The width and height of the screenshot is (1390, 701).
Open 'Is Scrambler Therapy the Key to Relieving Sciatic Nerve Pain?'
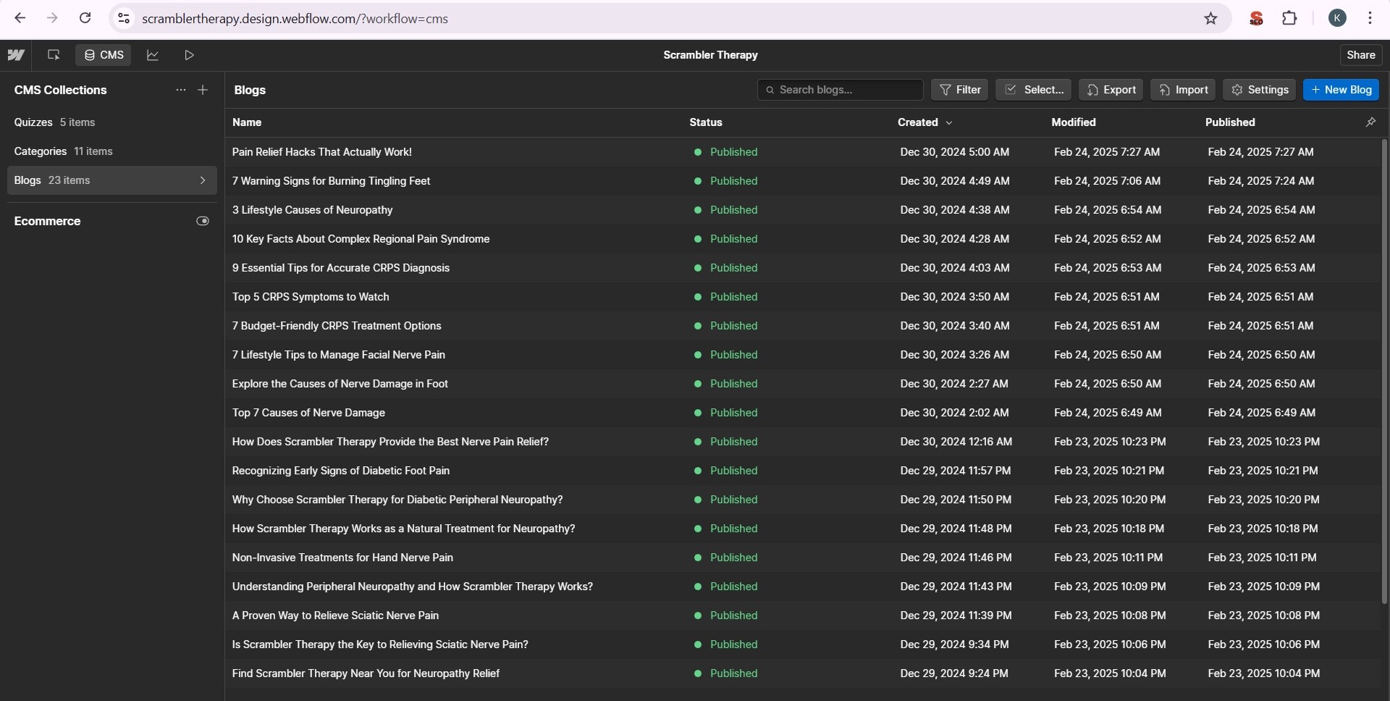[x=380, y=645]
